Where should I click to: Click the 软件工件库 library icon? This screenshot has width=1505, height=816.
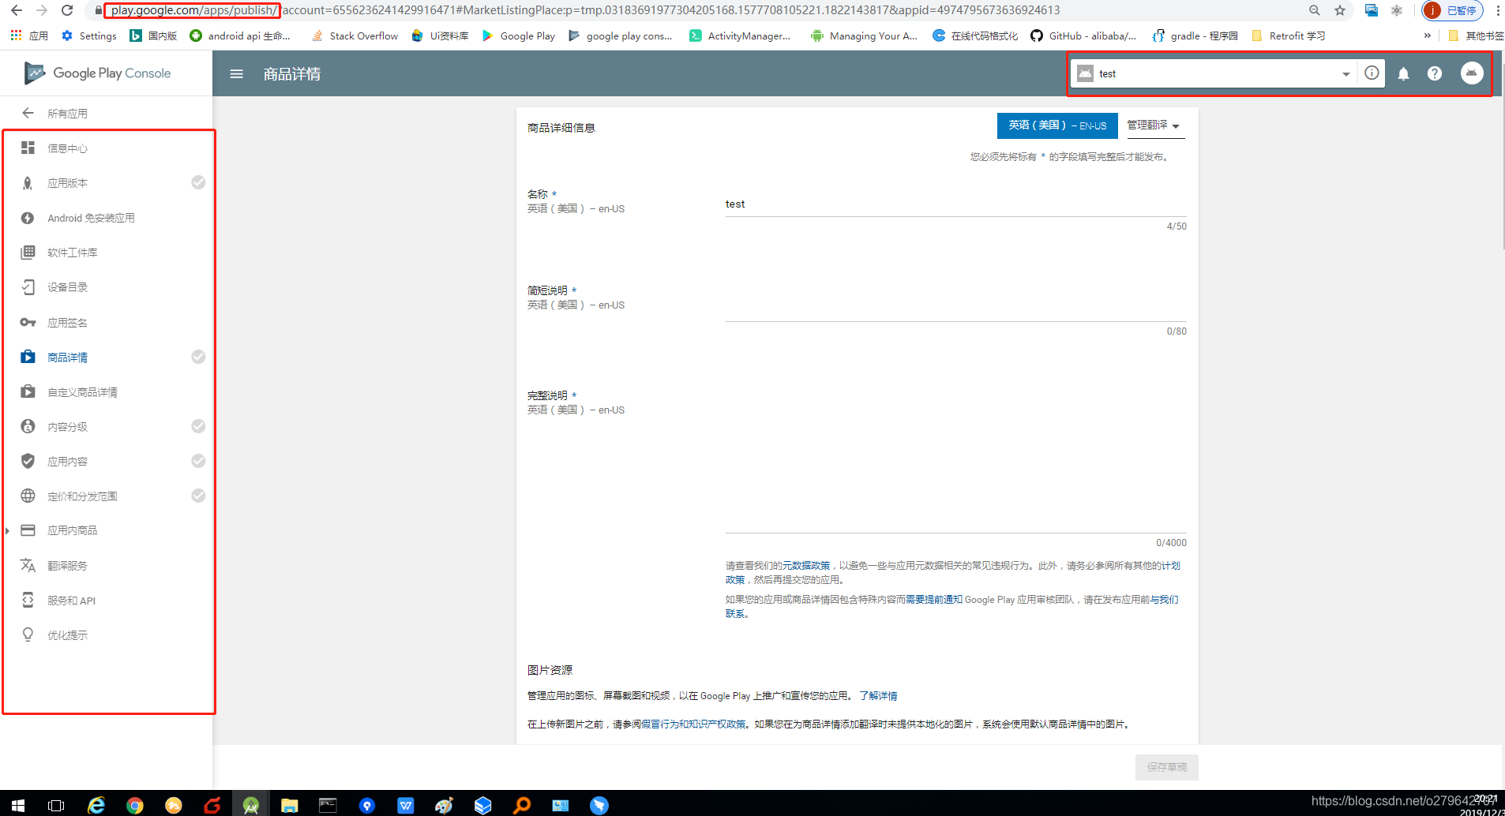[x=28, y=253]
